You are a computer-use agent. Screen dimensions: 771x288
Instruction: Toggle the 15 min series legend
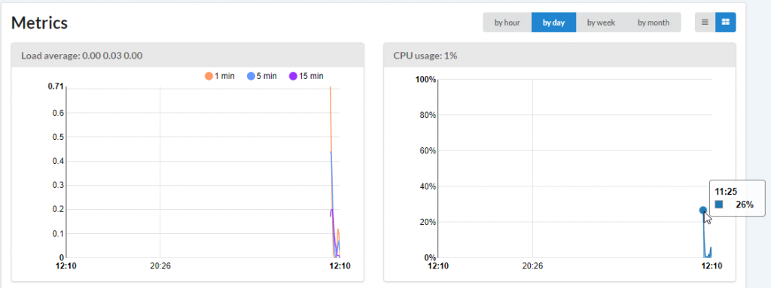(306, 76)
